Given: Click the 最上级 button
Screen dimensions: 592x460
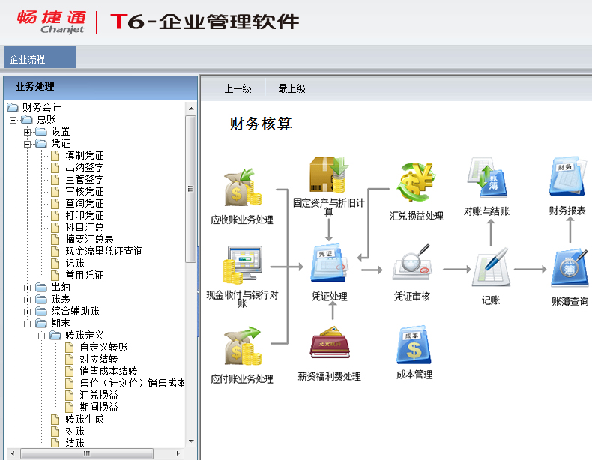Looking at the screenshot, I should pyautogui.click(x=292, y=88).
